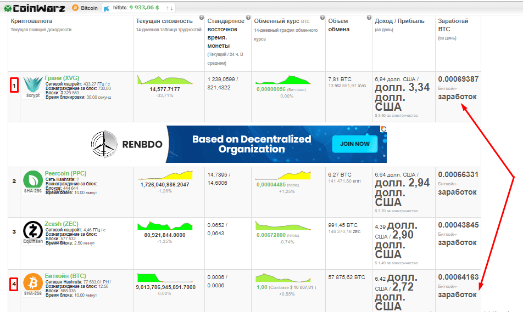This screenshot has width=523, height=312.
Task: Click Bitcoin volume 57 875,62 BTC
Action: tap(347, 277)
